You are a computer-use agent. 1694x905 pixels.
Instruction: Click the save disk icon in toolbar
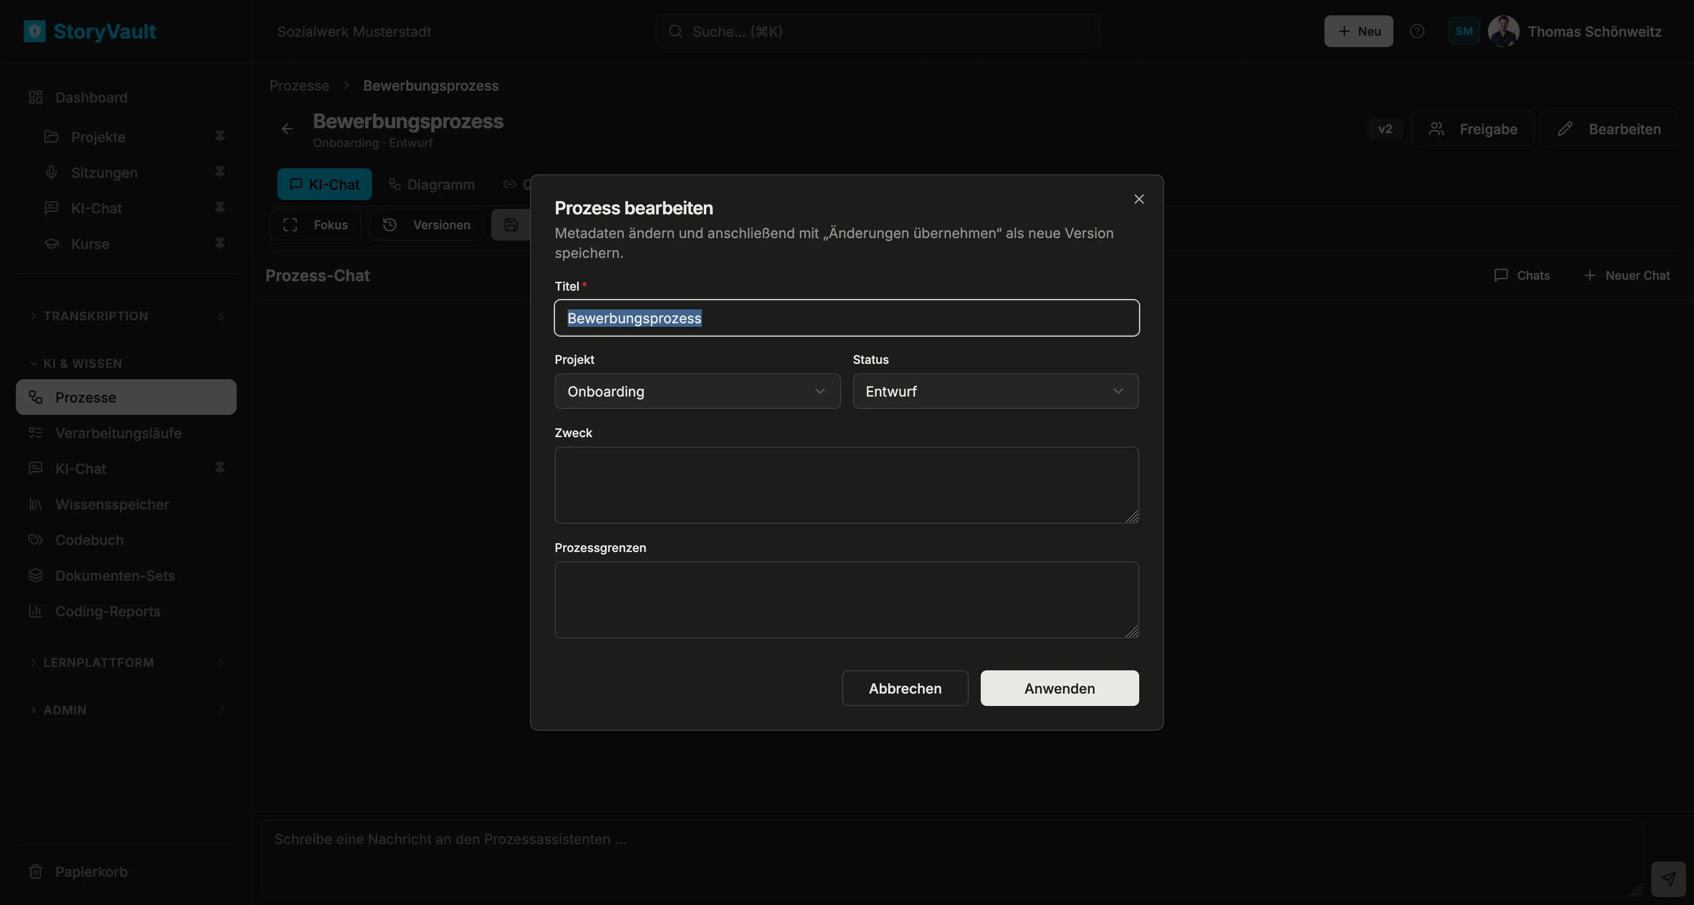pyautogui.click(x=511, y=225)
